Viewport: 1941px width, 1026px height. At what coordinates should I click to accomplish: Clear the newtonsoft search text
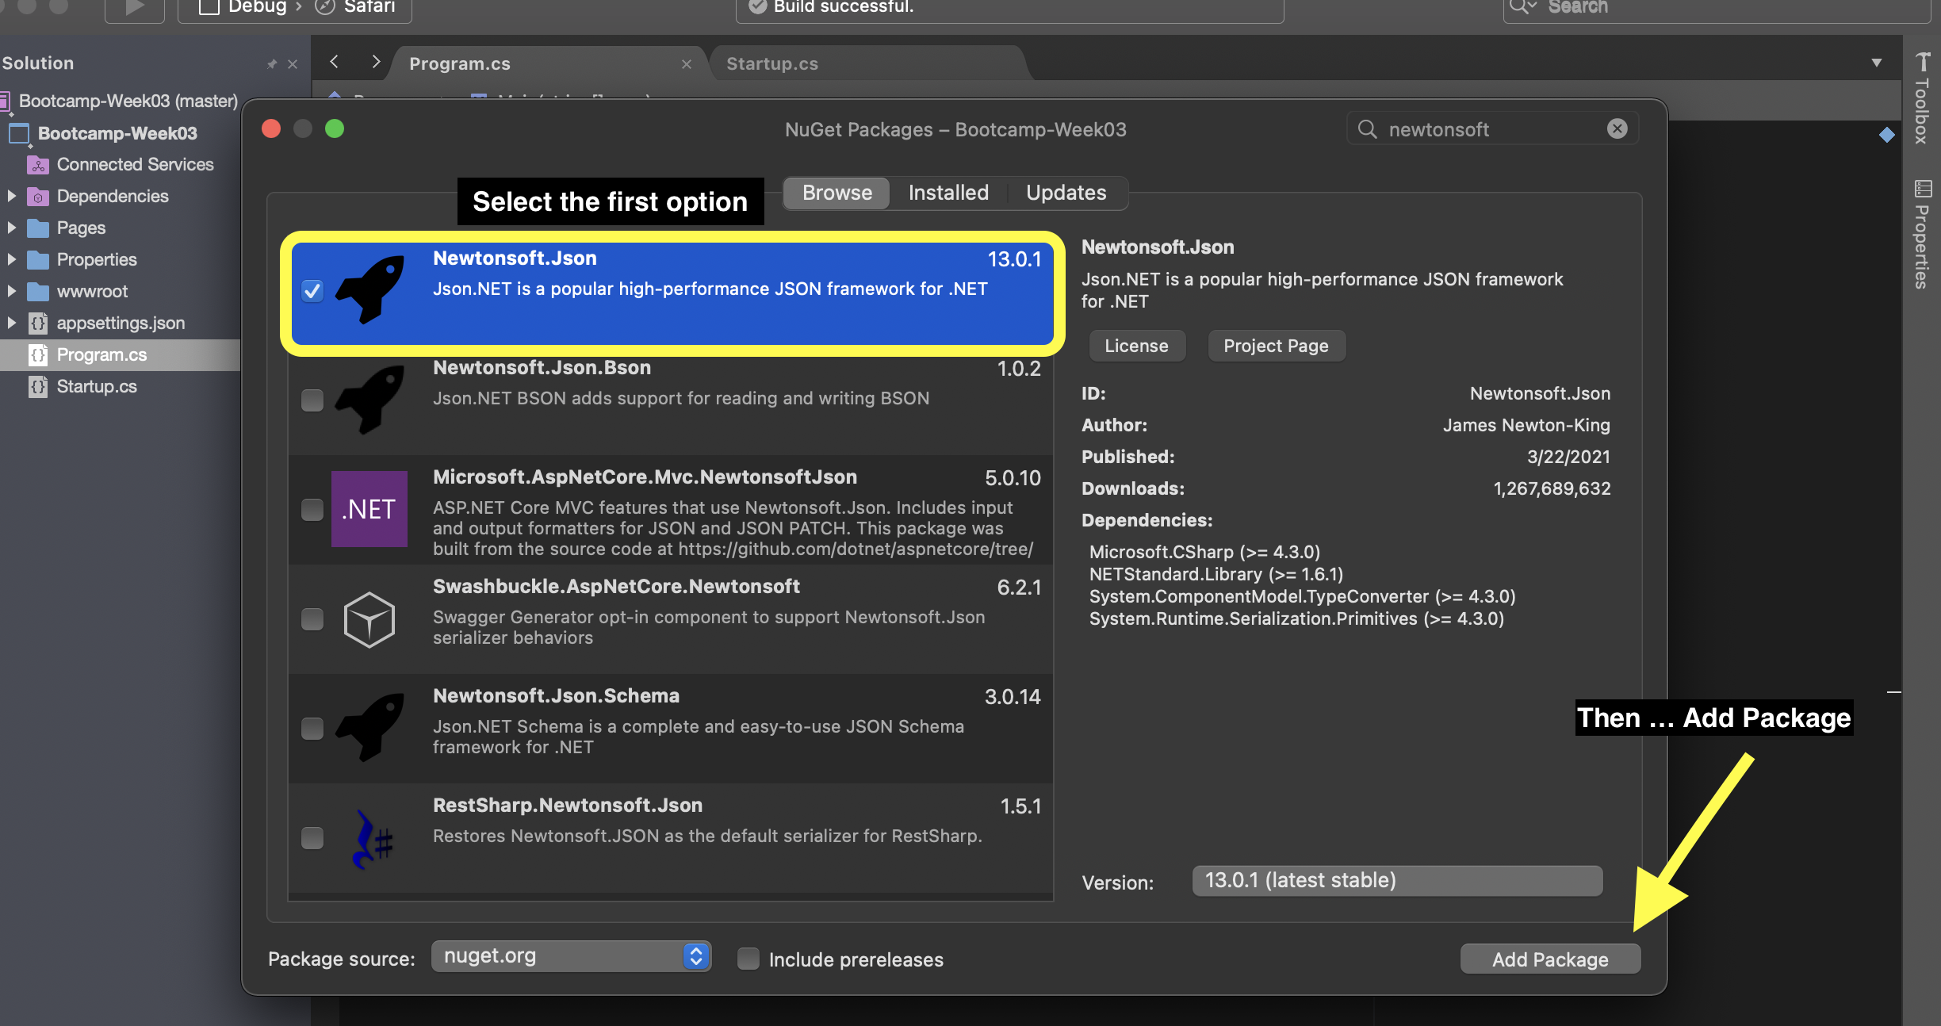click(x=1617, y=128)
